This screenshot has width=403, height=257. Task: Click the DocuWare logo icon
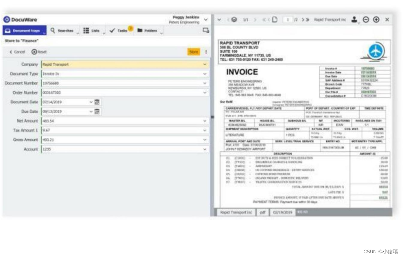[7, 20]
